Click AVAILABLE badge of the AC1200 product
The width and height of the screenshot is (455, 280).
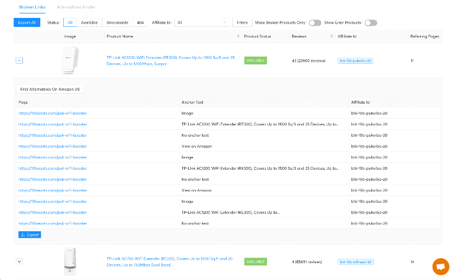[x=255, y=60]
